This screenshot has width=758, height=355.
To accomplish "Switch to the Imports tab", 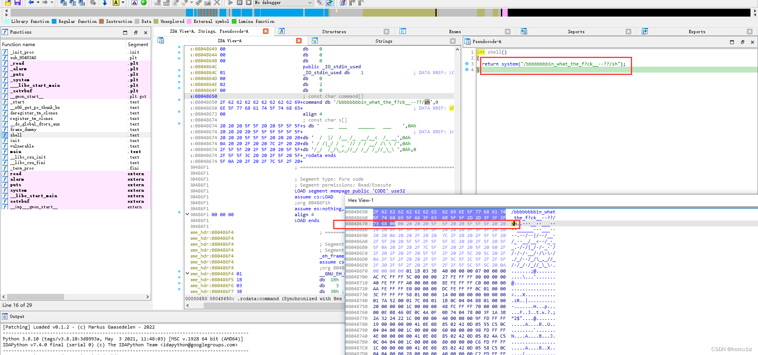I will tap(576, 32).
